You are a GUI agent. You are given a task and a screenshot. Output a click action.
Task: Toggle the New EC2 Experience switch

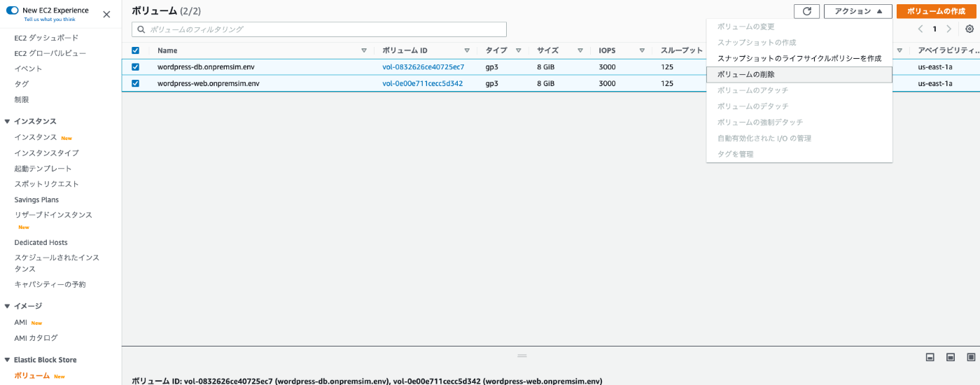point(12,10)
